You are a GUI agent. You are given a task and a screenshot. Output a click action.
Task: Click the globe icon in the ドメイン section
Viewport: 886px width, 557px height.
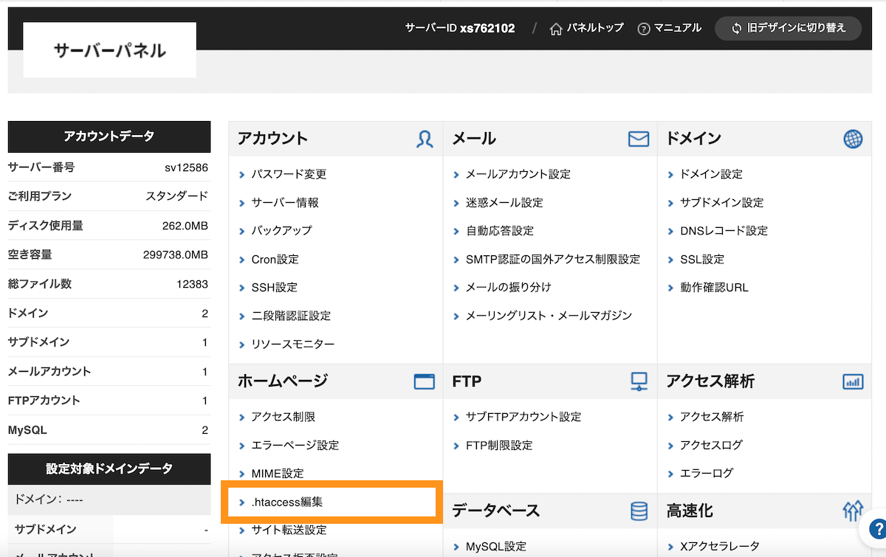854,138
